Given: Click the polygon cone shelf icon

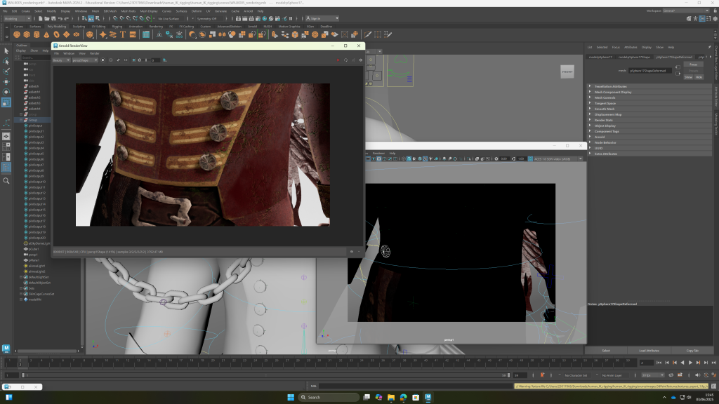Looking at the screenshot, I should [x=46, y=34].
